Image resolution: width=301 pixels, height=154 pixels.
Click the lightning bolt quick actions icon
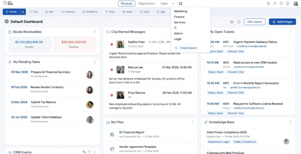(275, 4)
